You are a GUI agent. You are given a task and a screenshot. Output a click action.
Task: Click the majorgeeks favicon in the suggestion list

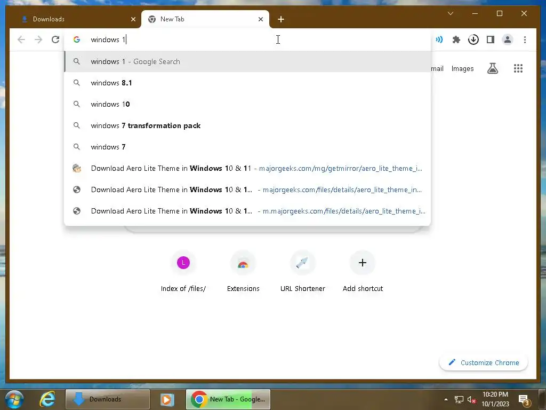(x=77, y=168)
